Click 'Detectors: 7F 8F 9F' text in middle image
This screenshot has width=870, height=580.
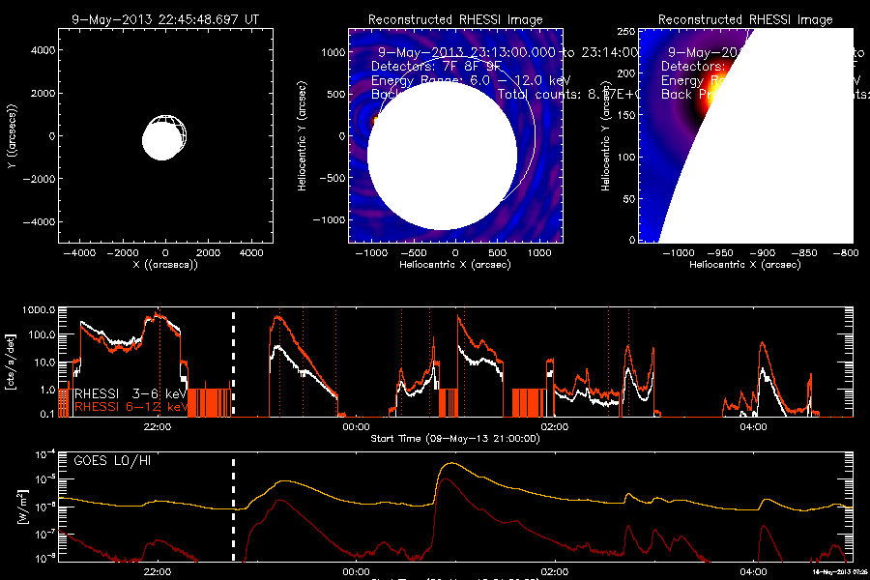click(436, 67)
